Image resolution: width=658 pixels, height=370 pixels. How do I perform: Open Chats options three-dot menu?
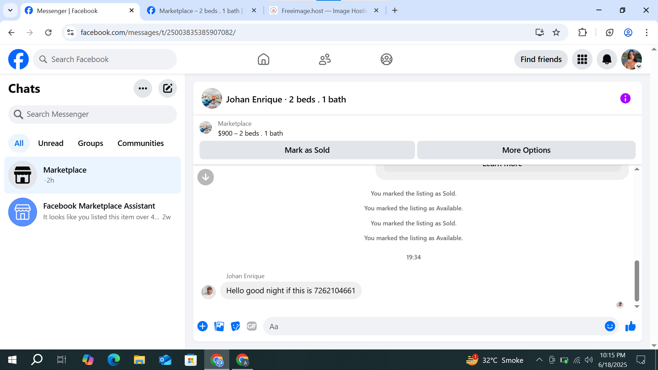pyautogui.click(x=143, y=88)
